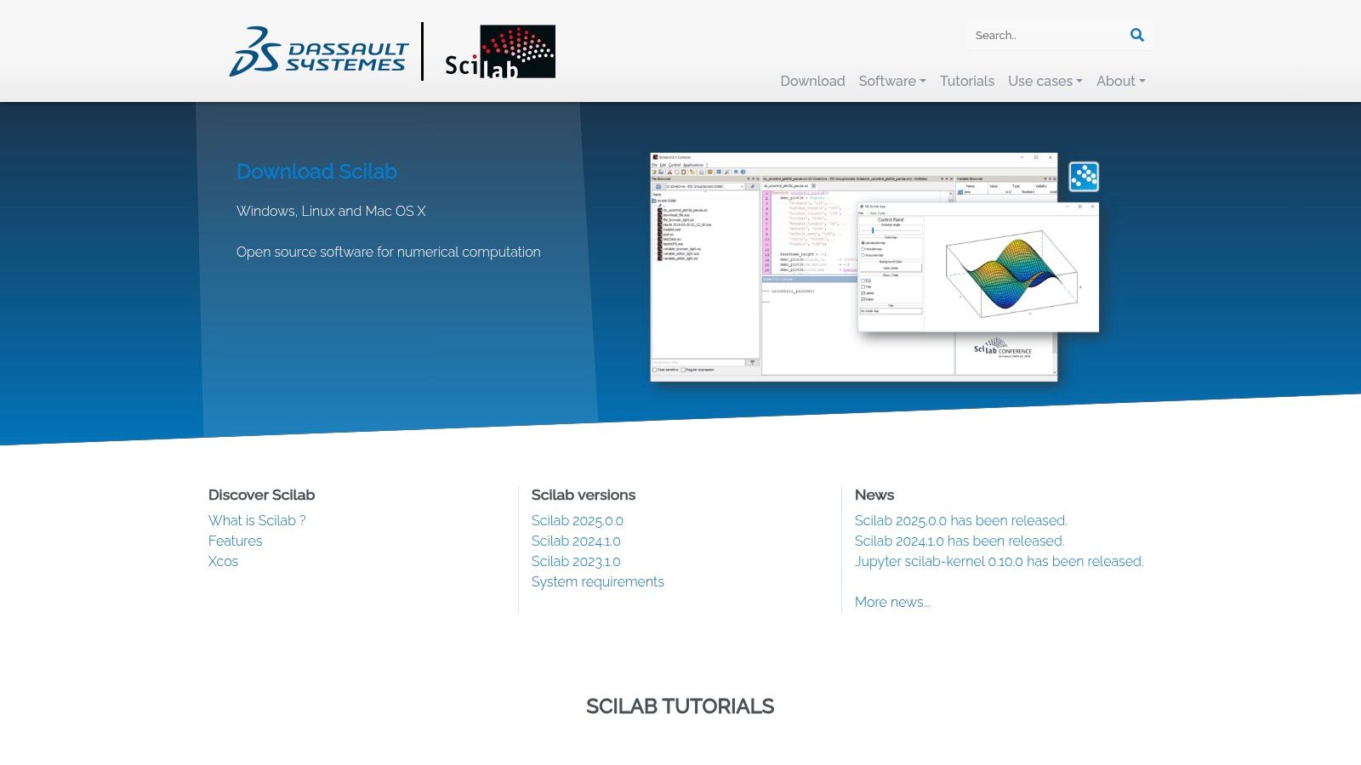Expand the Software dropdown menu
Screen dimensions: 1361x765
coord(892,81)
